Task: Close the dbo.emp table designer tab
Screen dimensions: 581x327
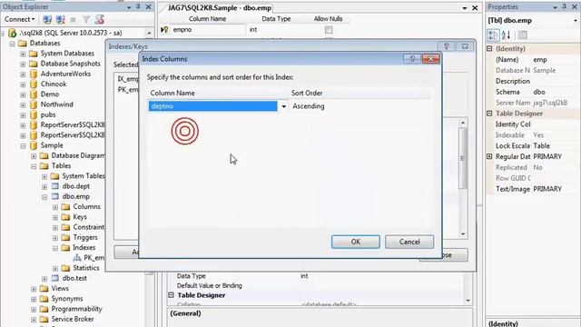Action: click(475, 8)
